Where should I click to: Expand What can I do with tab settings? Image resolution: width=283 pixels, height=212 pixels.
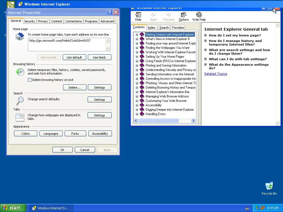[205, 59]
